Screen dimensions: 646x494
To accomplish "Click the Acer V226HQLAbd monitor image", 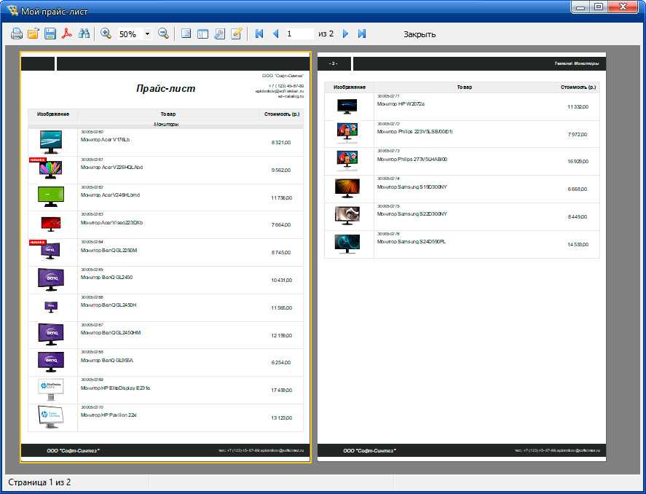I will [x=50, y=169].
